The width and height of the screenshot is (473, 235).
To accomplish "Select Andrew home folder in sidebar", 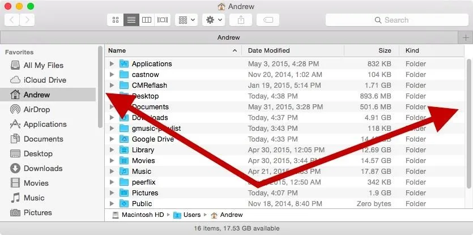I will (x=48, y=95).
